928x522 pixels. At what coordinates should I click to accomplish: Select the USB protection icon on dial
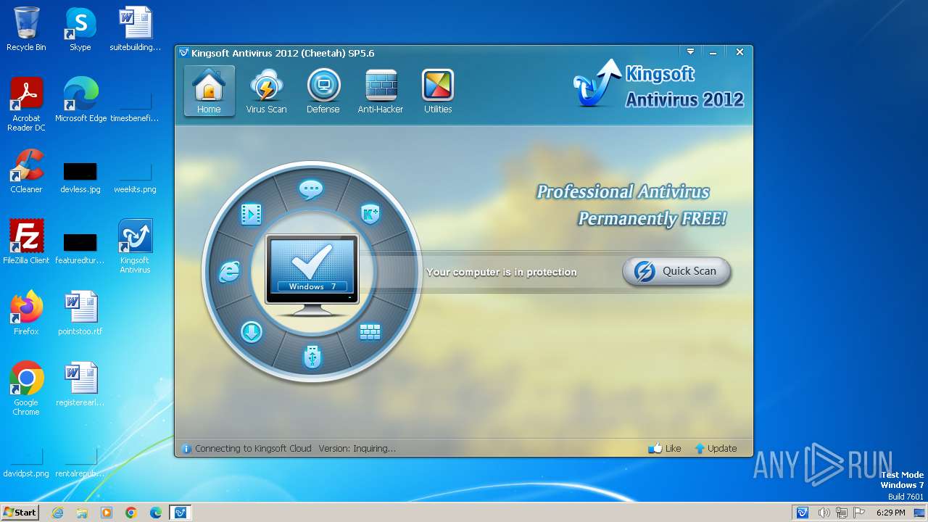click(x=312, y=356)
